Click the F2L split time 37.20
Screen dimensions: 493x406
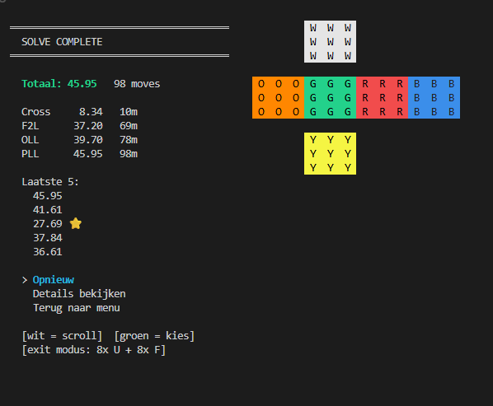[x=88, y=126]
